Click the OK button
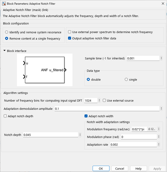This screenshot has height=172, width=167. click(101, 169)
